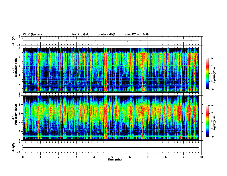Click the ch.2 PSD color scale bar
This screenshot has width=227, height=176.
[207, 121]
